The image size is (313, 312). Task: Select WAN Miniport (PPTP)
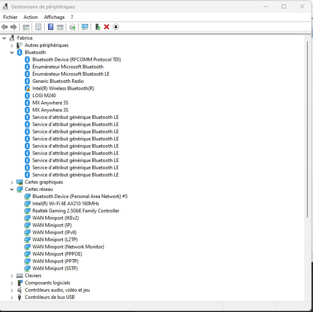(x=55, y=261)
